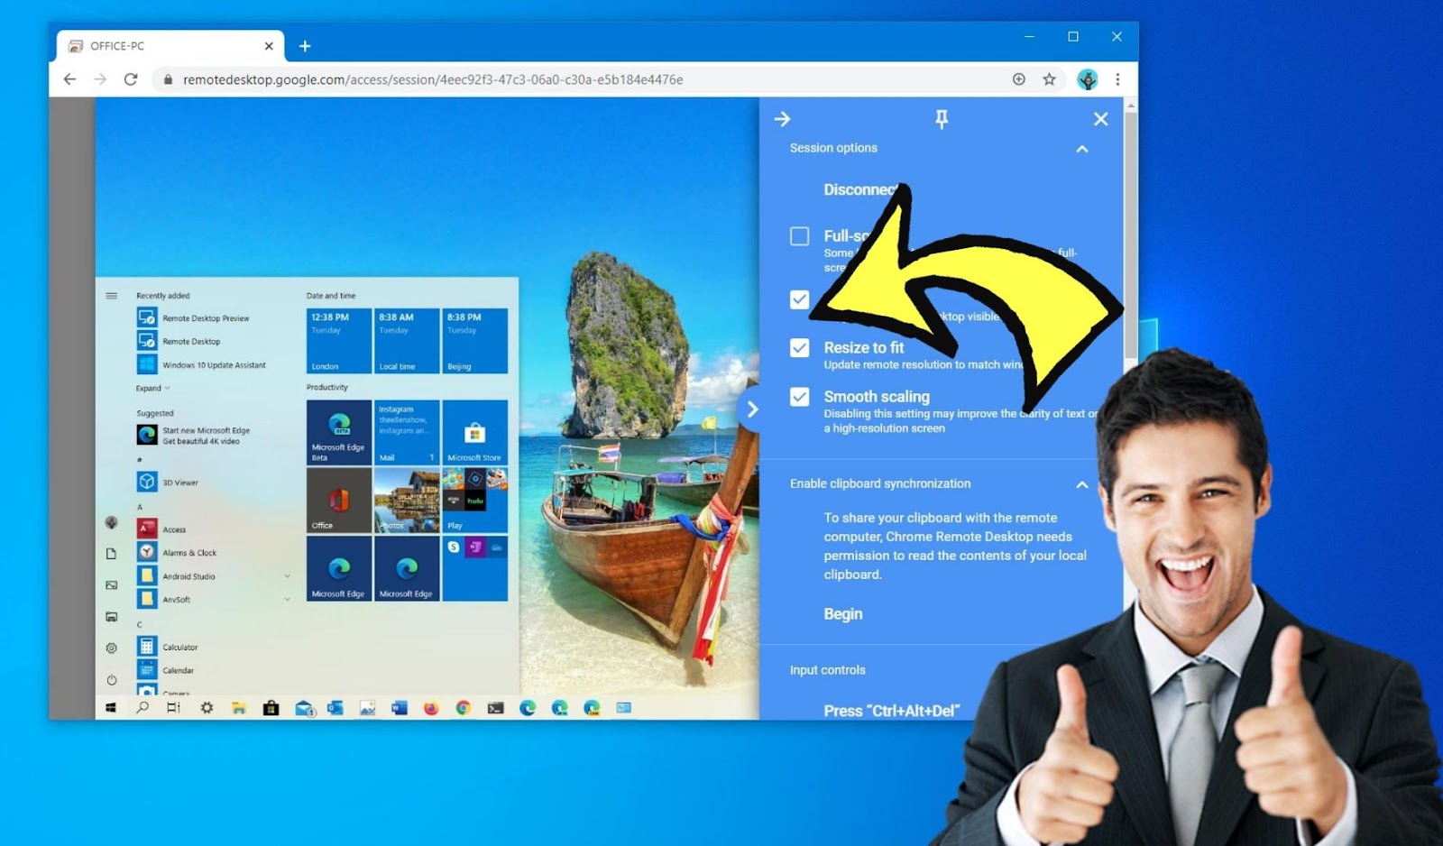Screen dimensions: 1443x846
Task: Open Word on remote taskbar
Action: (x=400, y=708)
